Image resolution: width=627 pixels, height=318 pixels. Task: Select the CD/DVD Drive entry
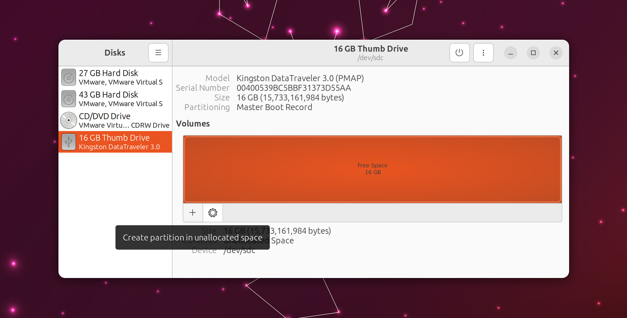pyautogui.click(x=115, y=120)
